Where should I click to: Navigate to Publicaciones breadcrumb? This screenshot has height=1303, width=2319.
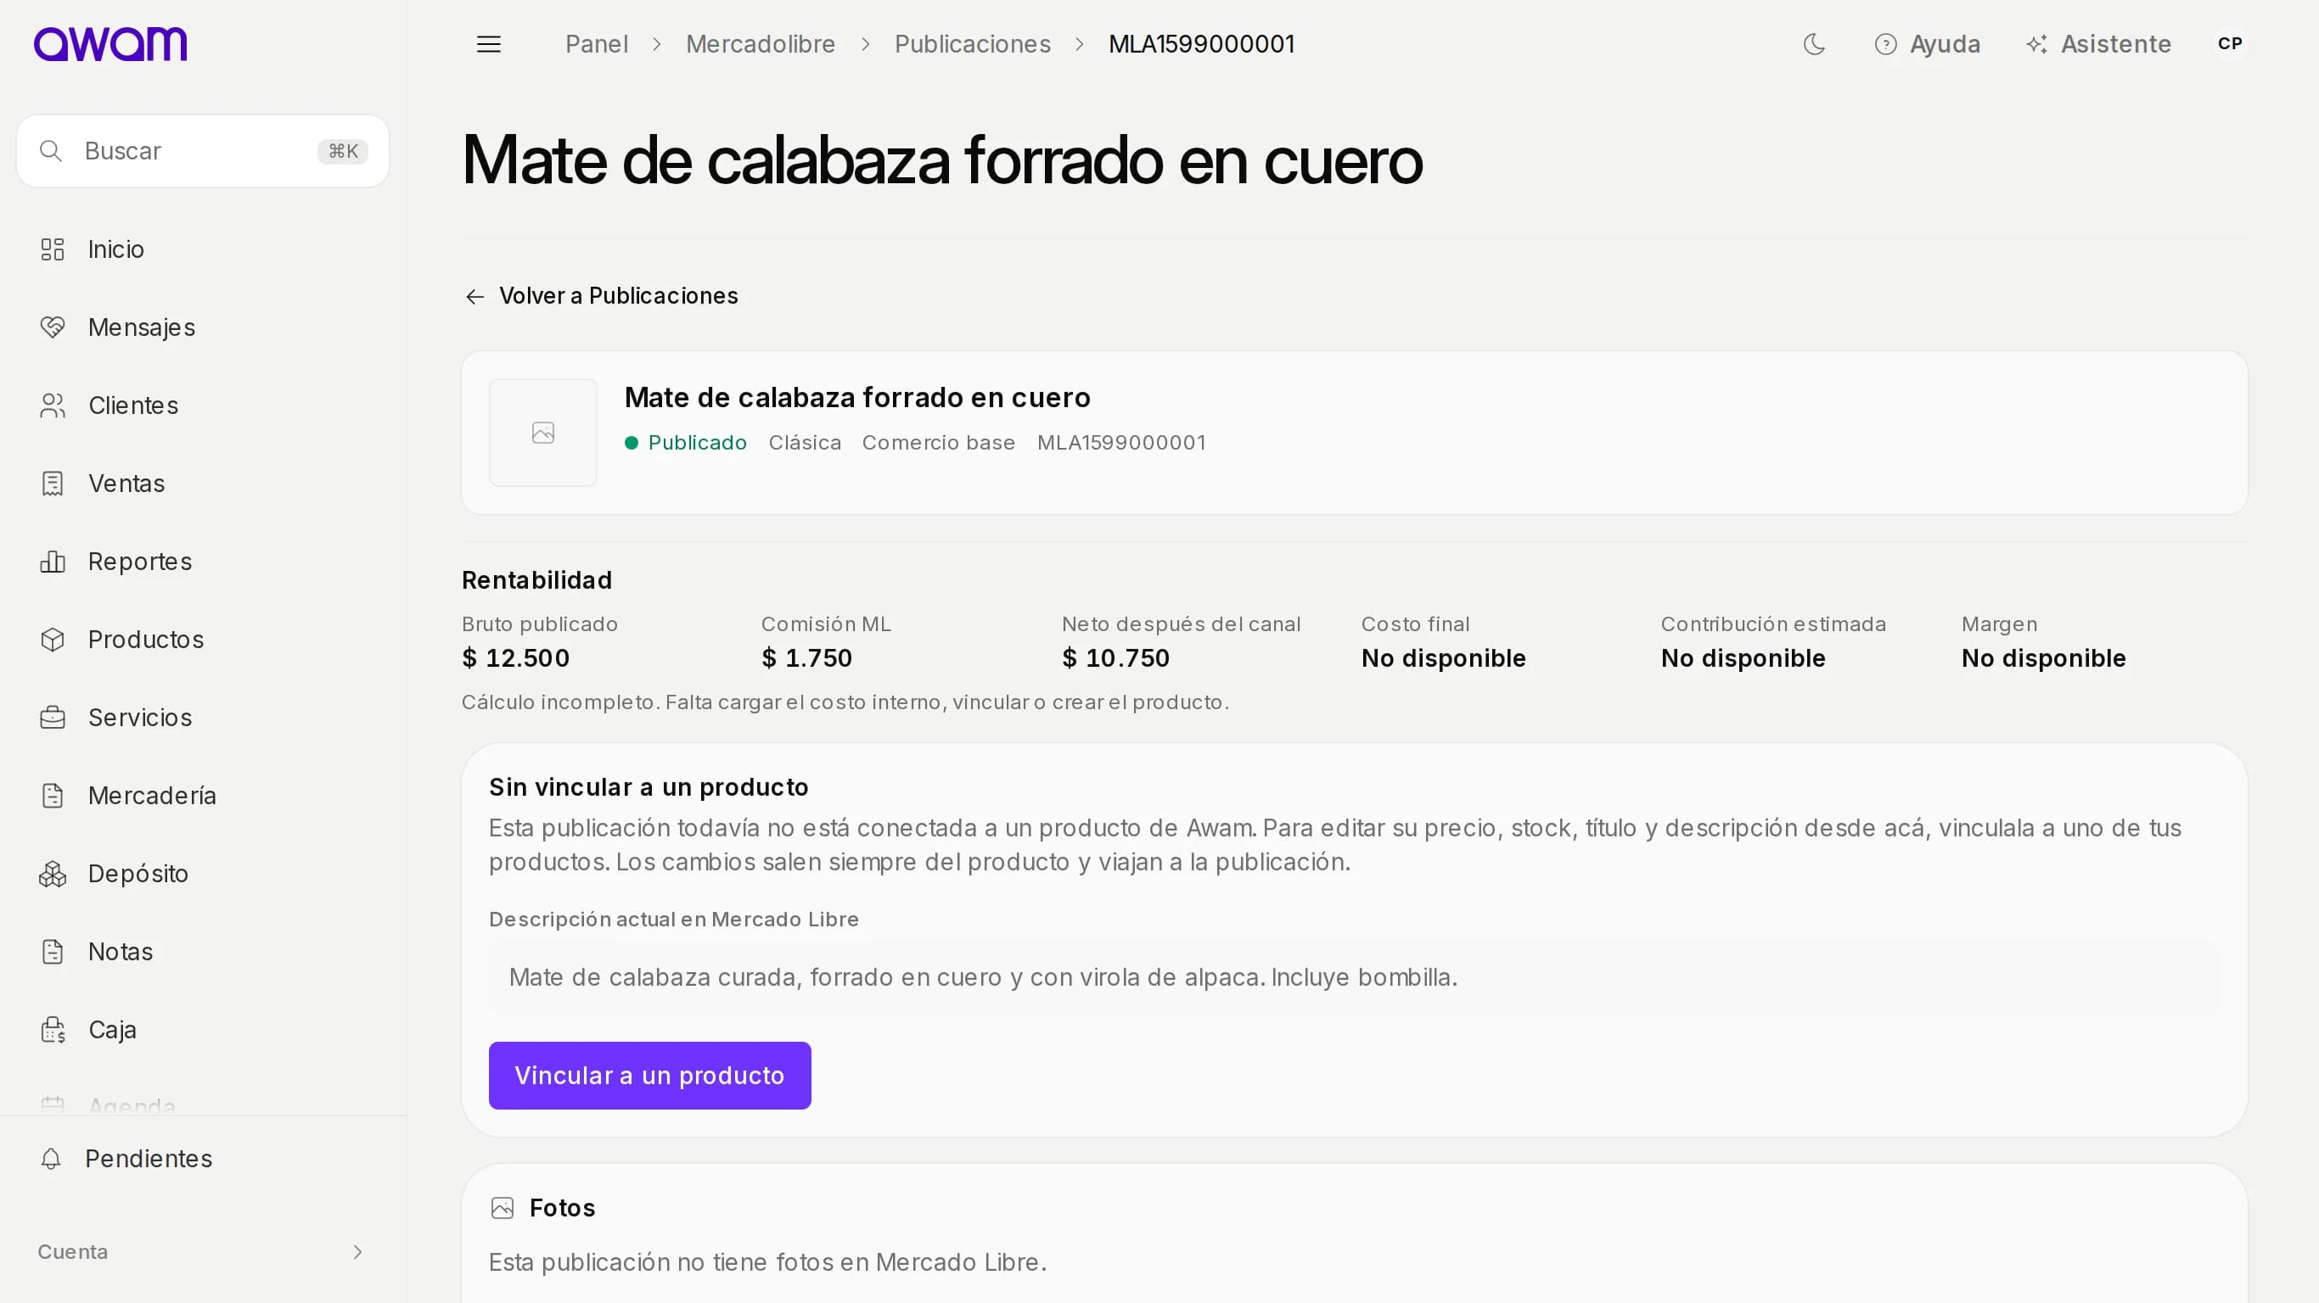[x=972, y=44]
